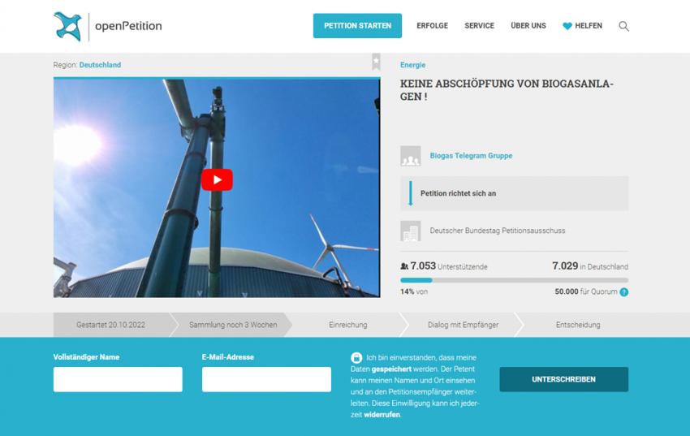Open the Erfolge menu

tap(432, 26)
